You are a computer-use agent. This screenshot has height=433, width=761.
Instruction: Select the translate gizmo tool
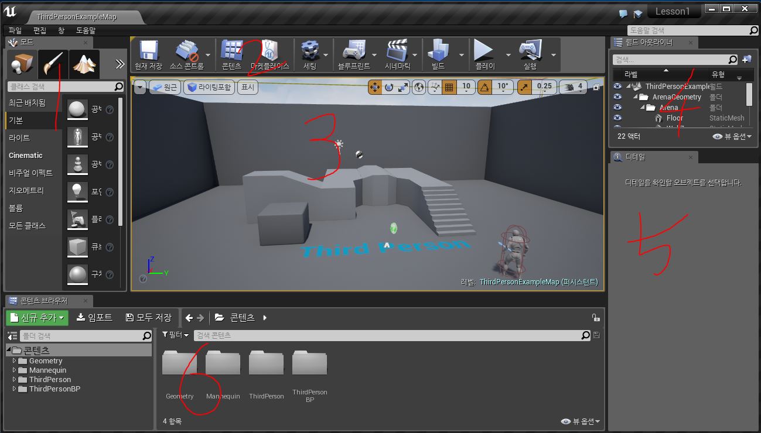pyautogui.click(x=374, y=87)
